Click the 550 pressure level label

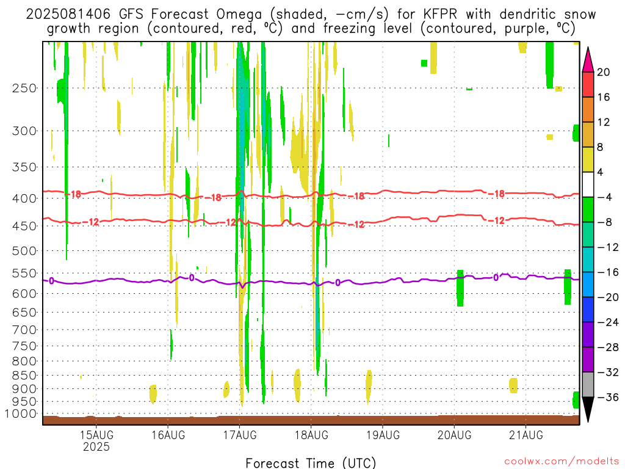(24, 273)
